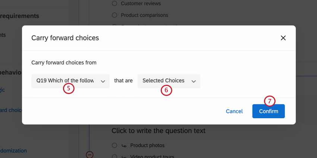Click the red minus remove-choice icon
This screenshot has height=158, width=317.
tap(90, 154)
